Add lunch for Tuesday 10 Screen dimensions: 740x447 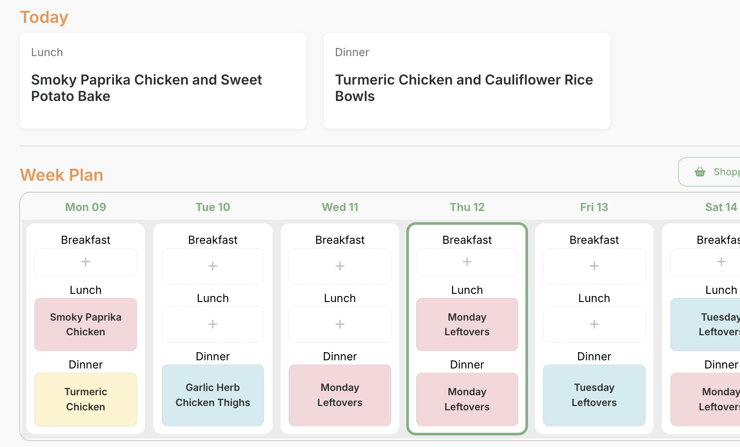pyautogui.click(x=213, y=324)
